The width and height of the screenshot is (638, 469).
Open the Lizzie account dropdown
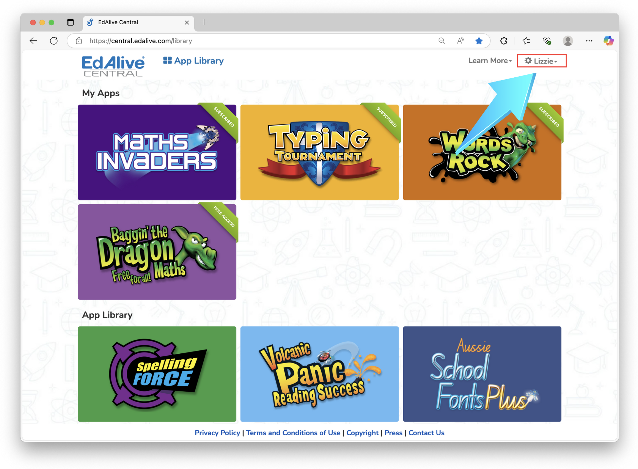541,61
